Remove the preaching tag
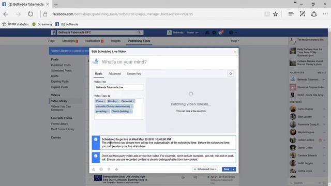 [x=108, y=112]
